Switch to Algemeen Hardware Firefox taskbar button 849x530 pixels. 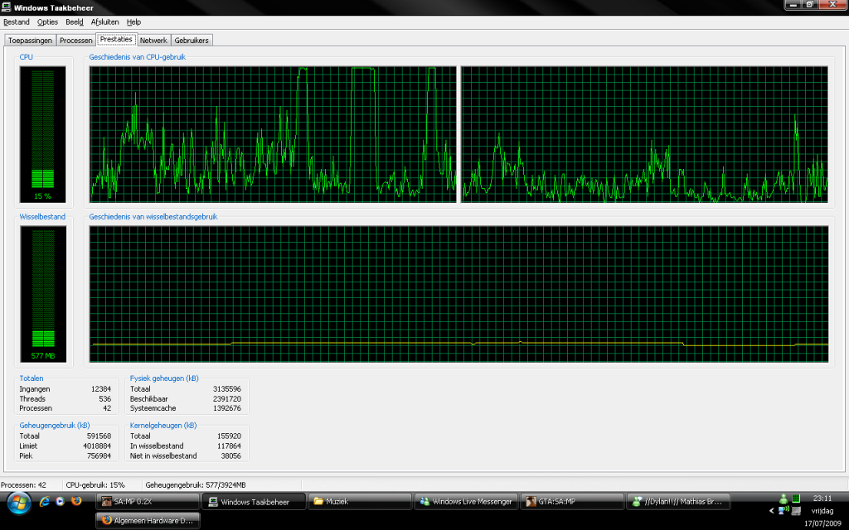148,520
